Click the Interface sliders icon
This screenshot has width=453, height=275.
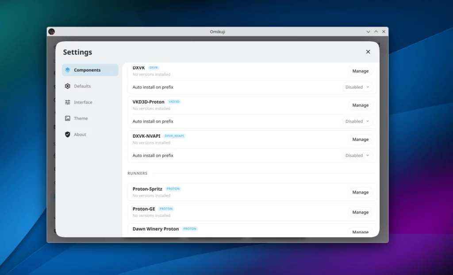click(x=68, y=102)
